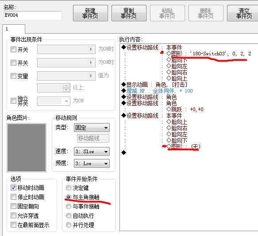Check the 允许穿透 option

(13, 216)
